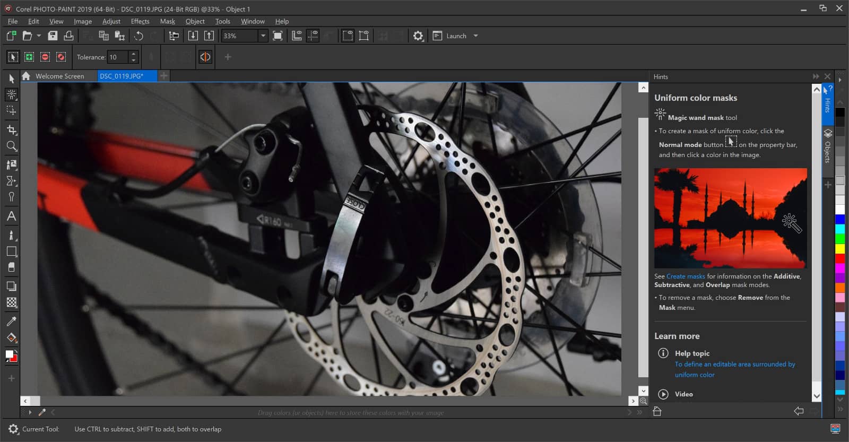This screenshot has height=442, width=849.
Task: Pick the Eyedropper tool
Action: [x=11, y=321]
